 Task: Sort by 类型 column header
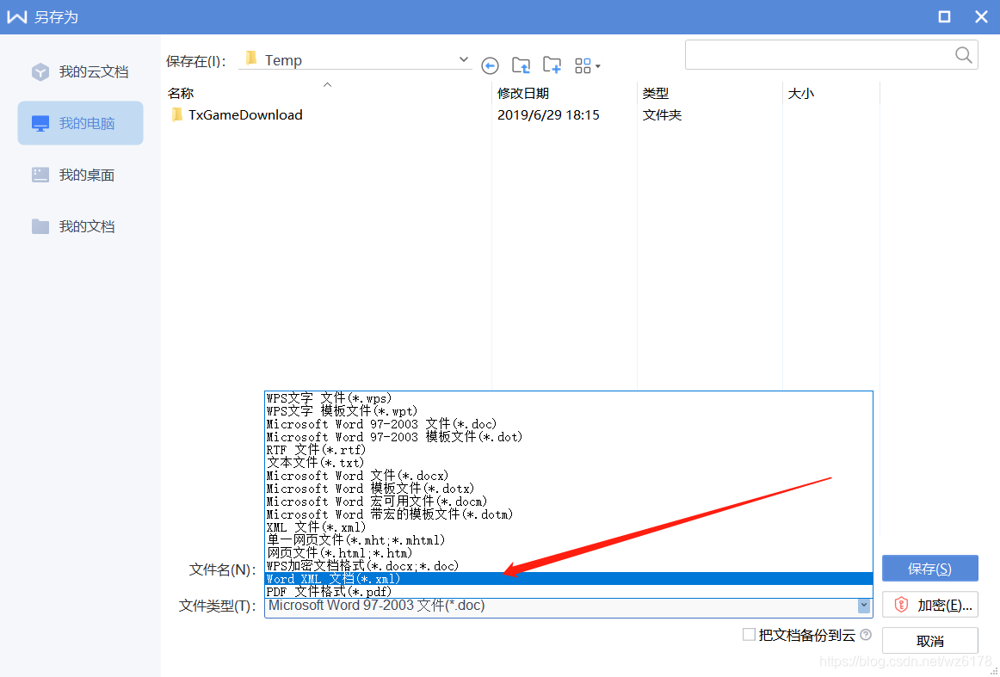656,94
